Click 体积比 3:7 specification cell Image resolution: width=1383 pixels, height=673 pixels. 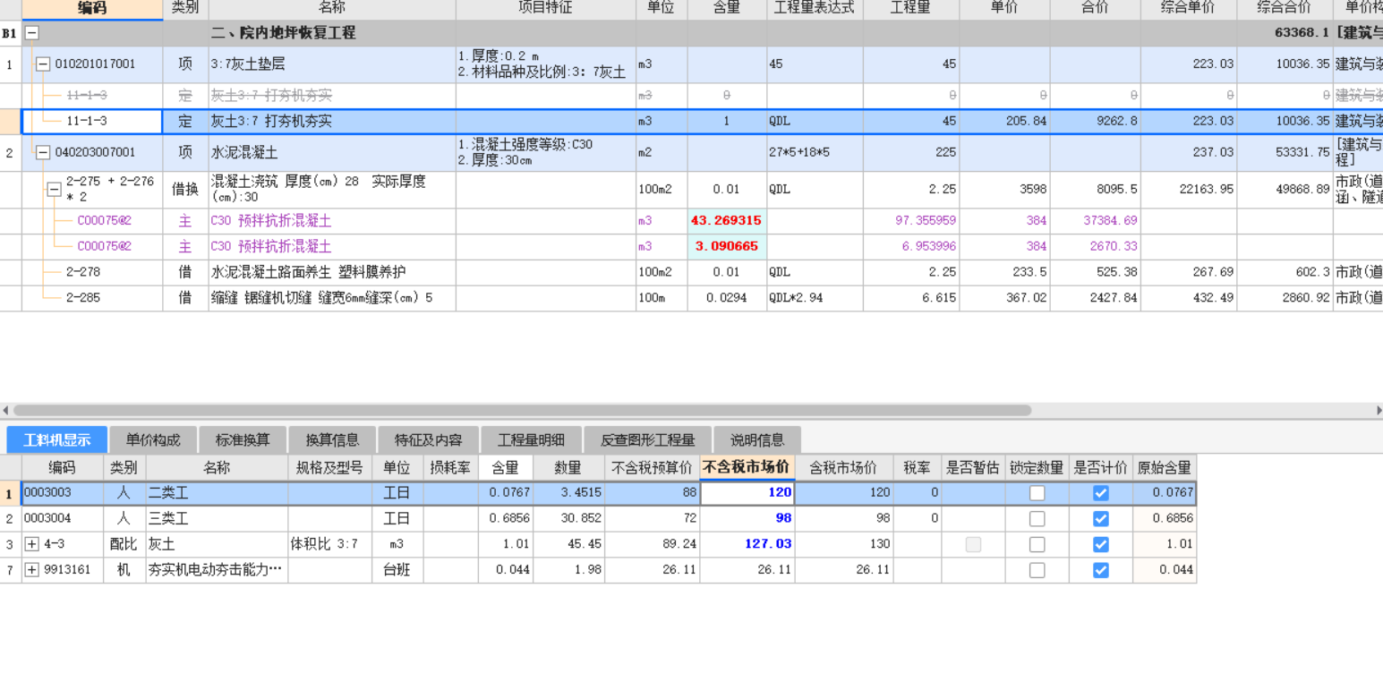coord(329,544)
